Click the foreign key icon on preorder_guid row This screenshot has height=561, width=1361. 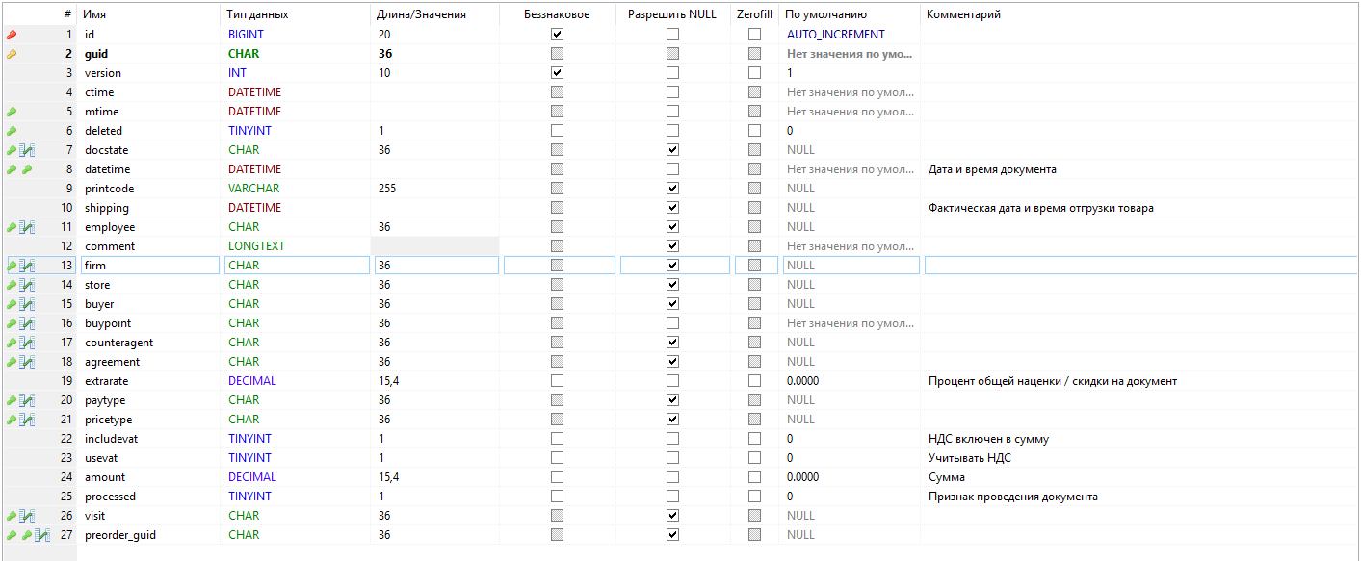click(x=42, y=535)
